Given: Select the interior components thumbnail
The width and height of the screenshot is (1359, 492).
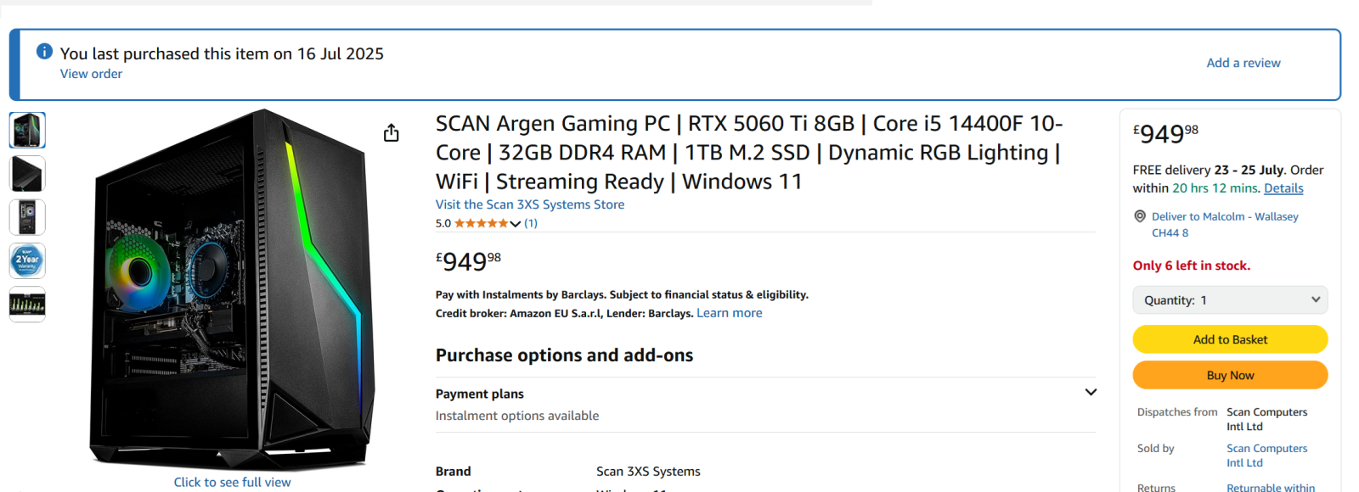Looking at the screenshot, I should pos(27,217).
